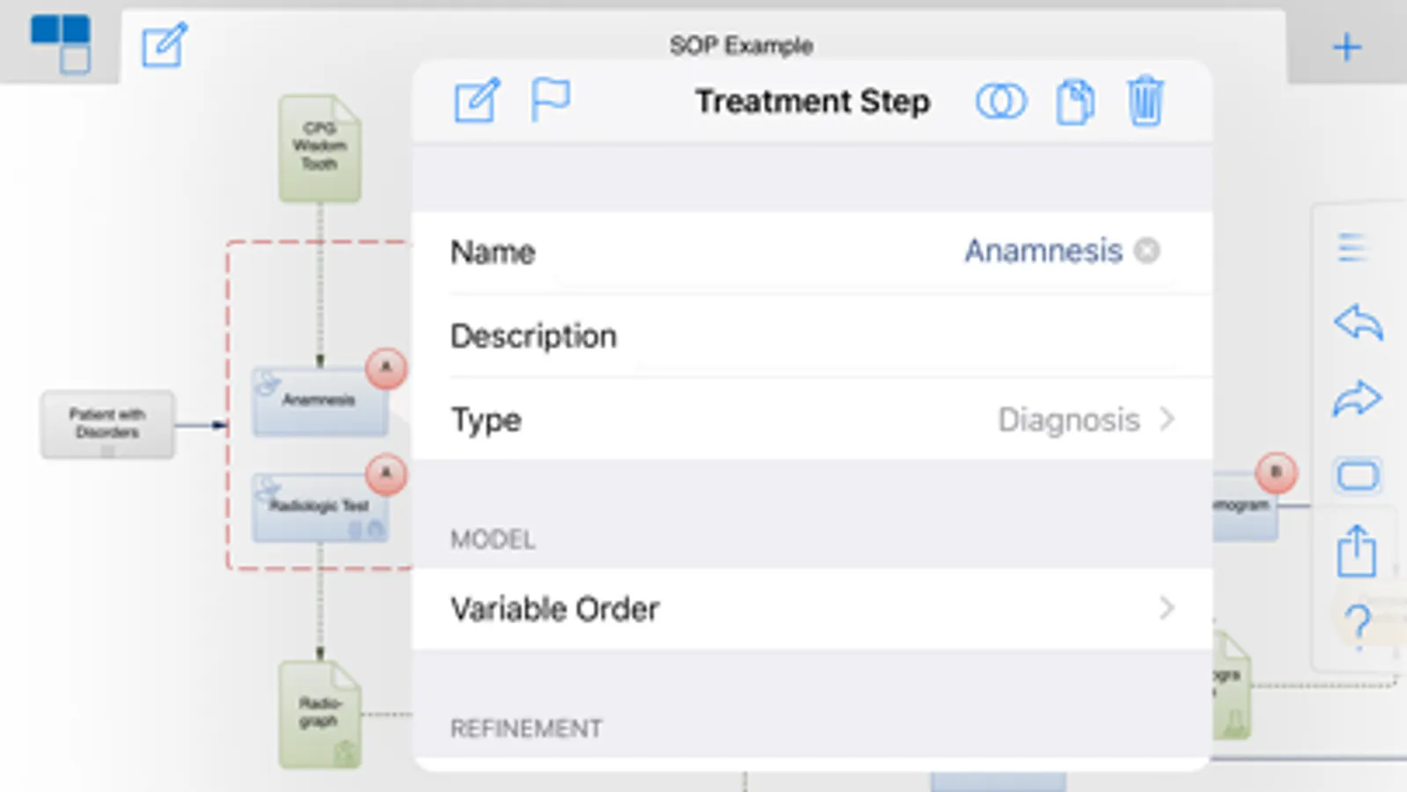1407x792 pixels.
Task: Delete the treatment step with trash icon
Action: 1145,102
